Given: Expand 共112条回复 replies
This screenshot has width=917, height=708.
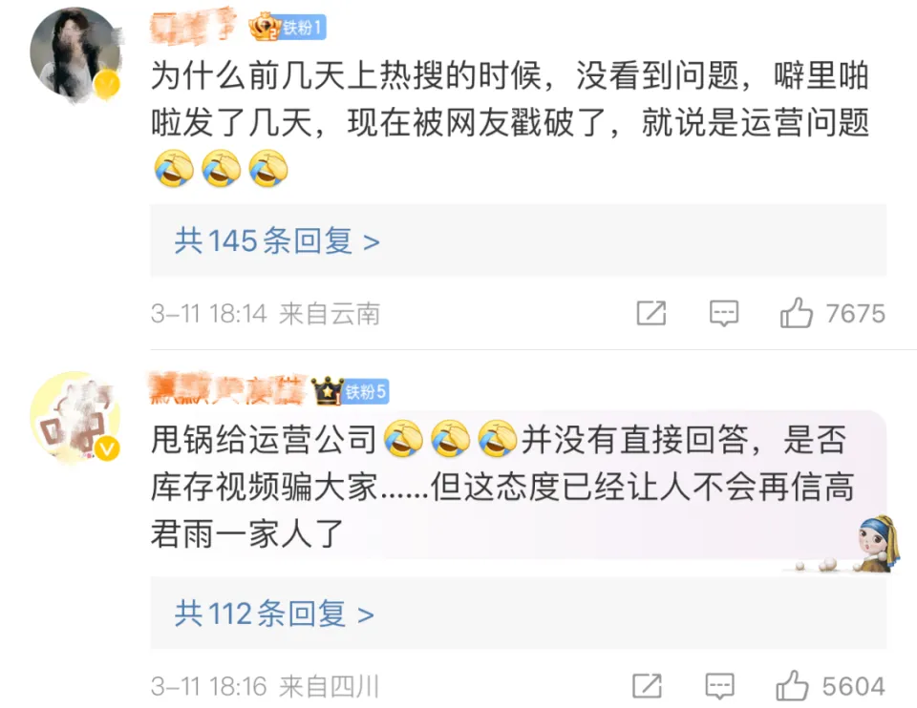Looking at the screenshot, I should [274, 614].
